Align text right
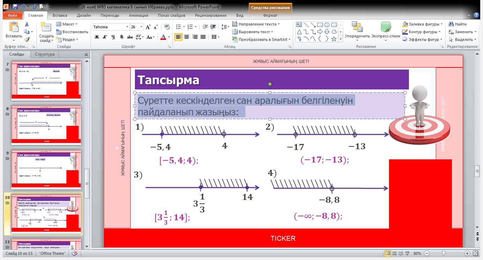Image resolution: width=483 pixels, height=260 pixels. point(195,37)
